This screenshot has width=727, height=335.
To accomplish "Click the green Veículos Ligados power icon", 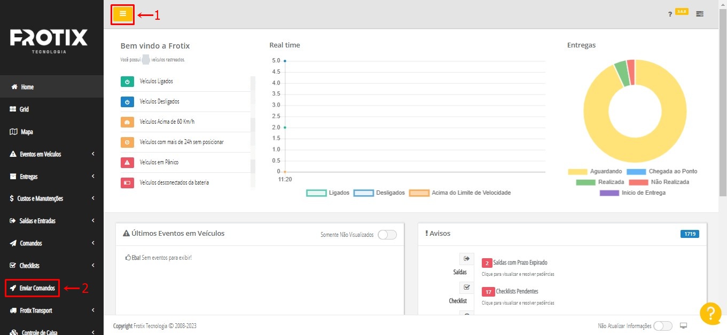I will (127, 82).
